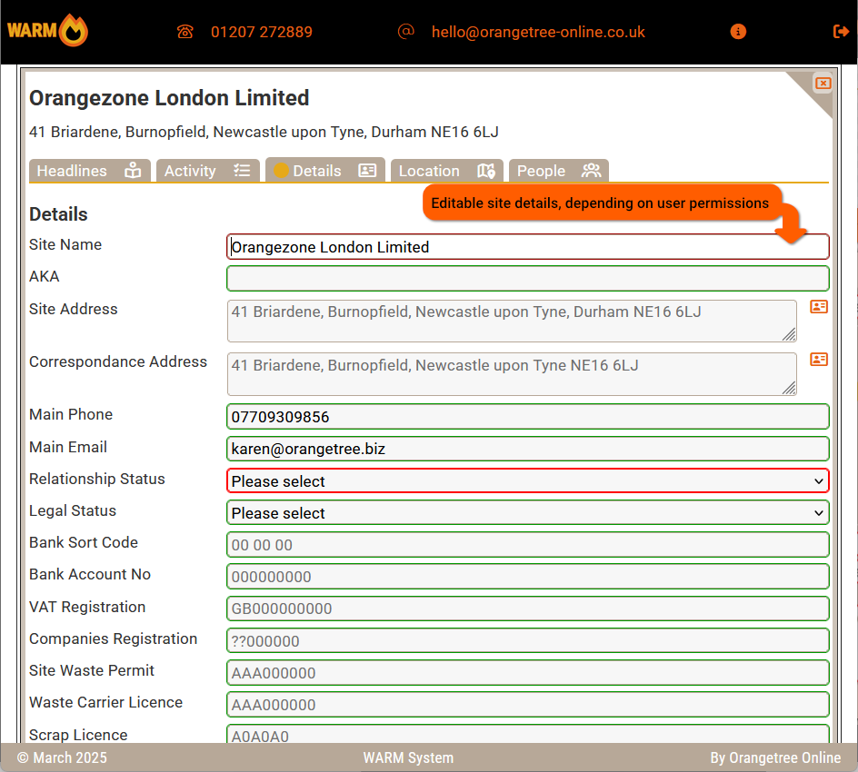This screenshot has height=772, width=858.
Task: Go to the People tab
Action: [x=558, y=171]
